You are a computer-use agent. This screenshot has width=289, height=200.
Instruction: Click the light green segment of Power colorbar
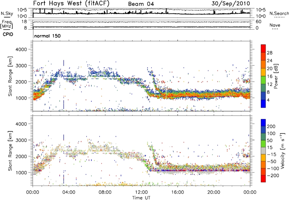click(263, 80)
